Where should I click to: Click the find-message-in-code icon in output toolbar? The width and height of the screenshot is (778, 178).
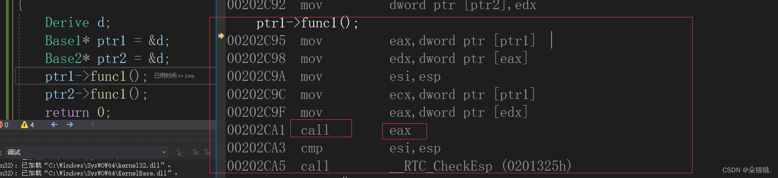coord(179,152)
